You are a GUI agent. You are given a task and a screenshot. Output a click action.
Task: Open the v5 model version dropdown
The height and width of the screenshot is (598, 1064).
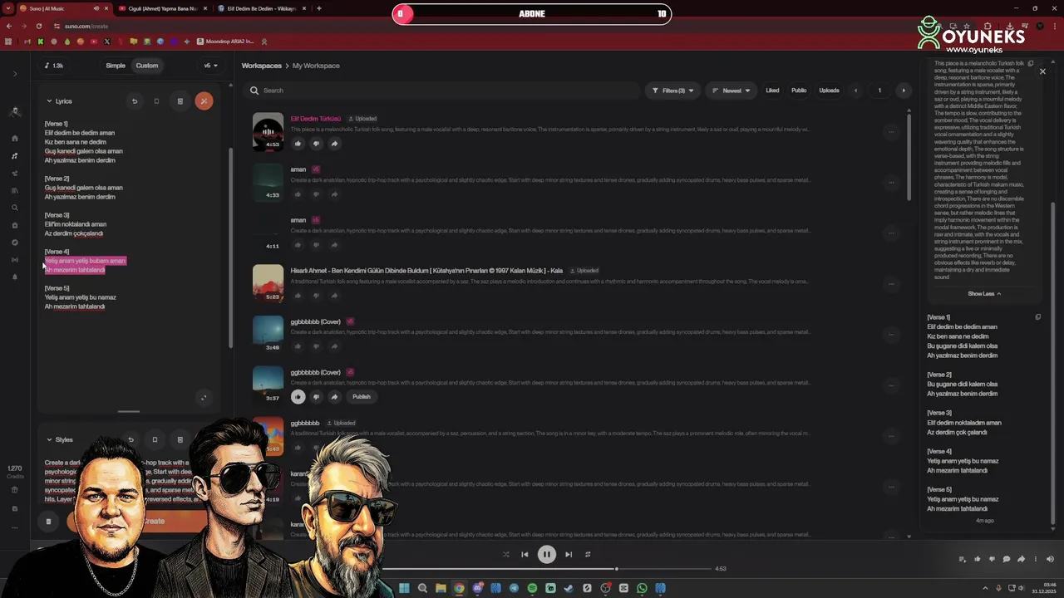210,66
